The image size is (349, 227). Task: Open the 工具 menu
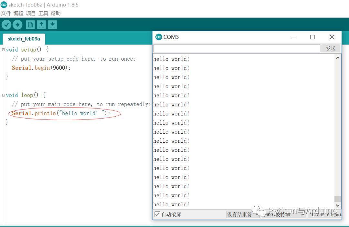(43, 13)
